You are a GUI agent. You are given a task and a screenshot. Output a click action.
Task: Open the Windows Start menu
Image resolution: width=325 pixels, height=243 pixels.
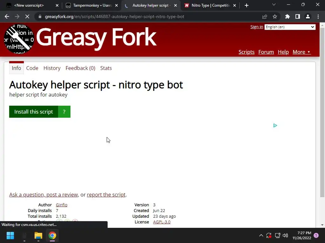click(x=10, y=235)
